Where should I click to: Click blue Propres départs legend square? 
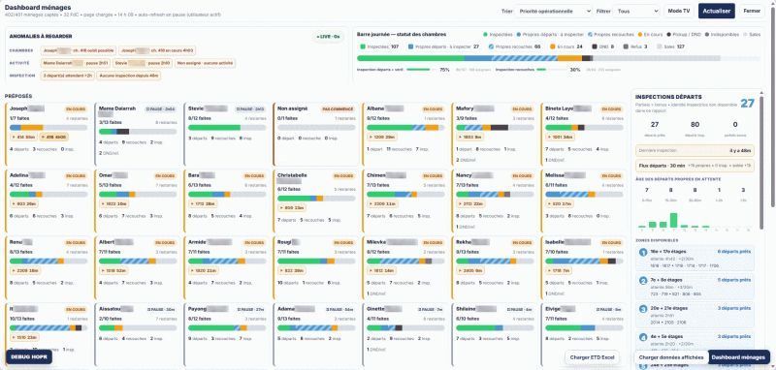(x=410, y=46)
